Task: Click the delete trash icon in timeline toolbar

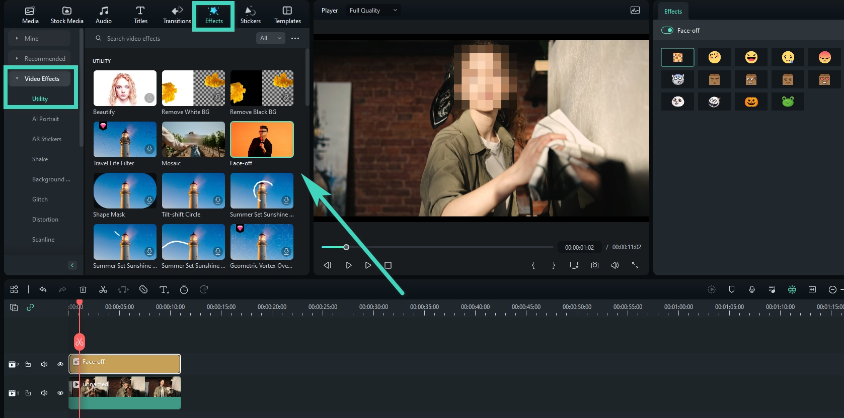Action: [x=83, y=289]
